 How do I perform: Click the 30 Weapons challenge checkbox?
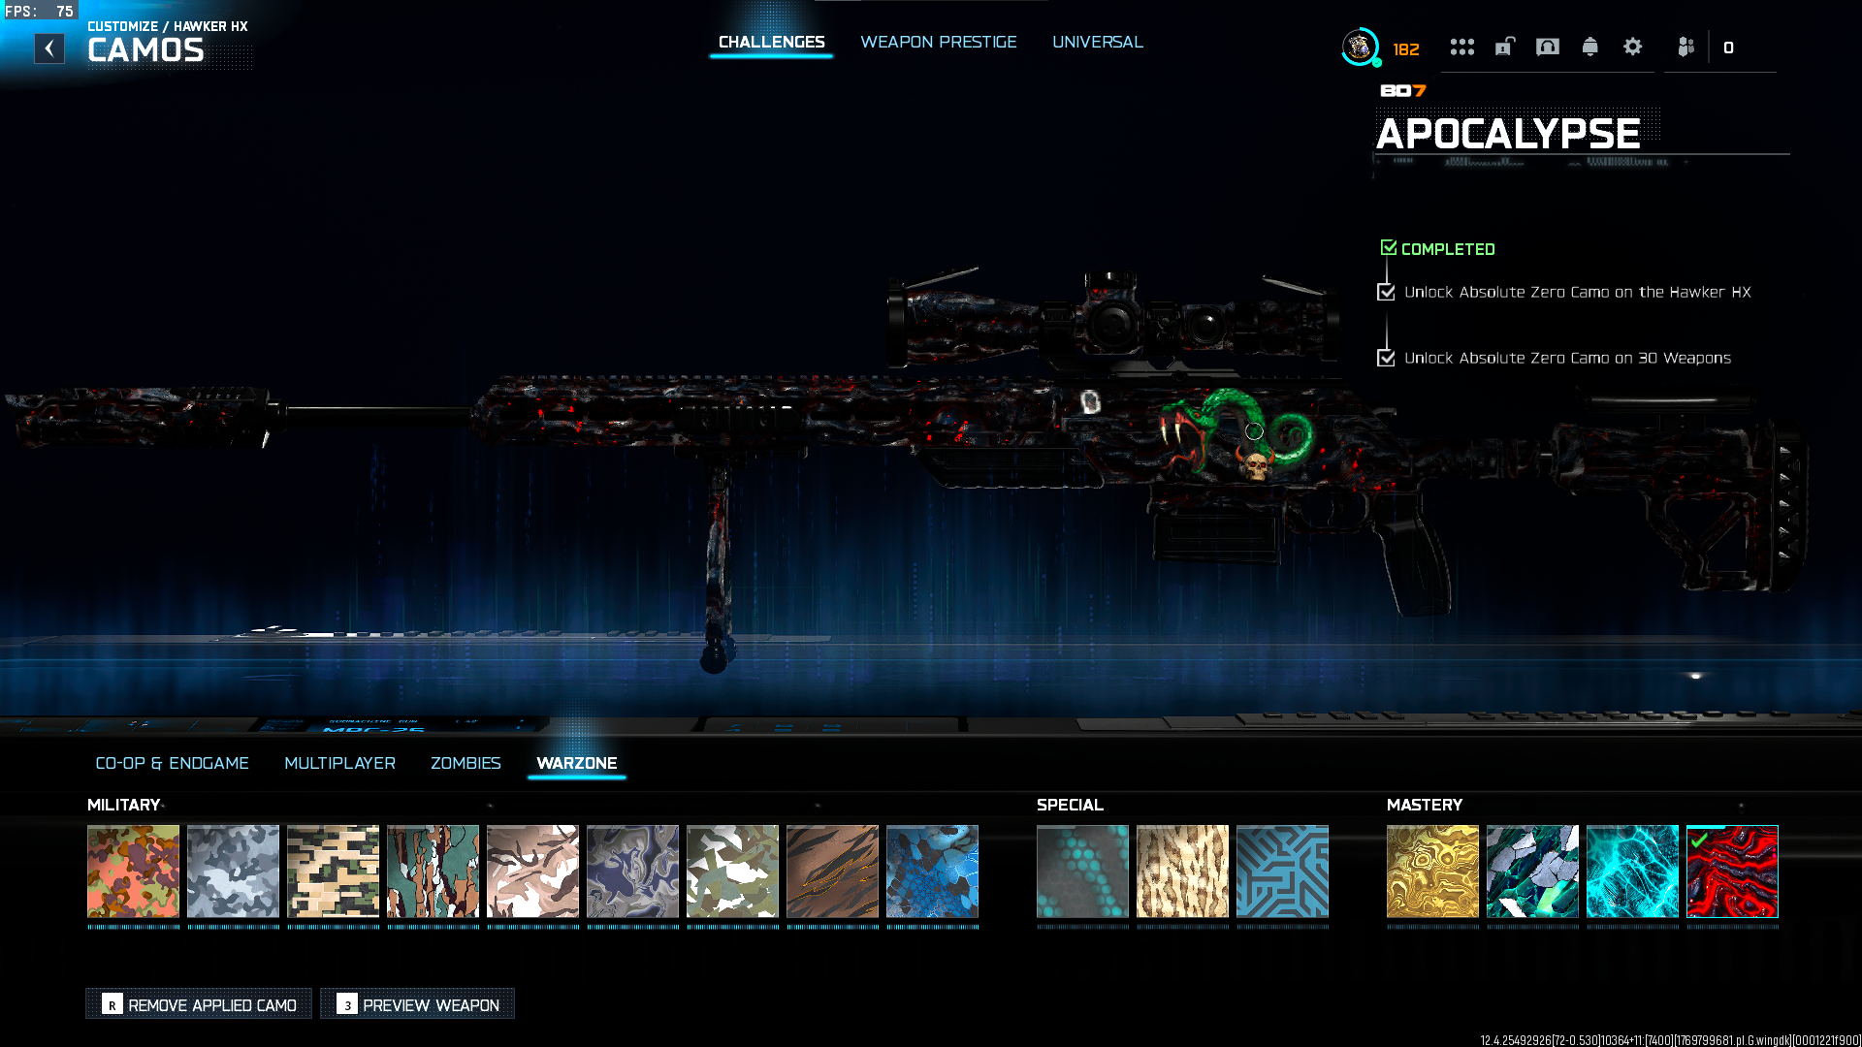[1387, 358]
